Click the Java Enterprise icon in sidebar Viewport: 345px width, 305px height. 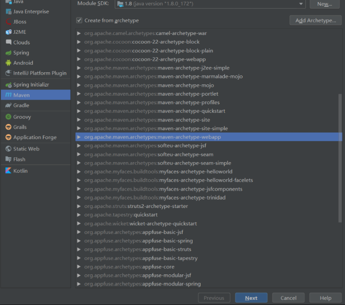pyautogui.click(x=8, y=12)
